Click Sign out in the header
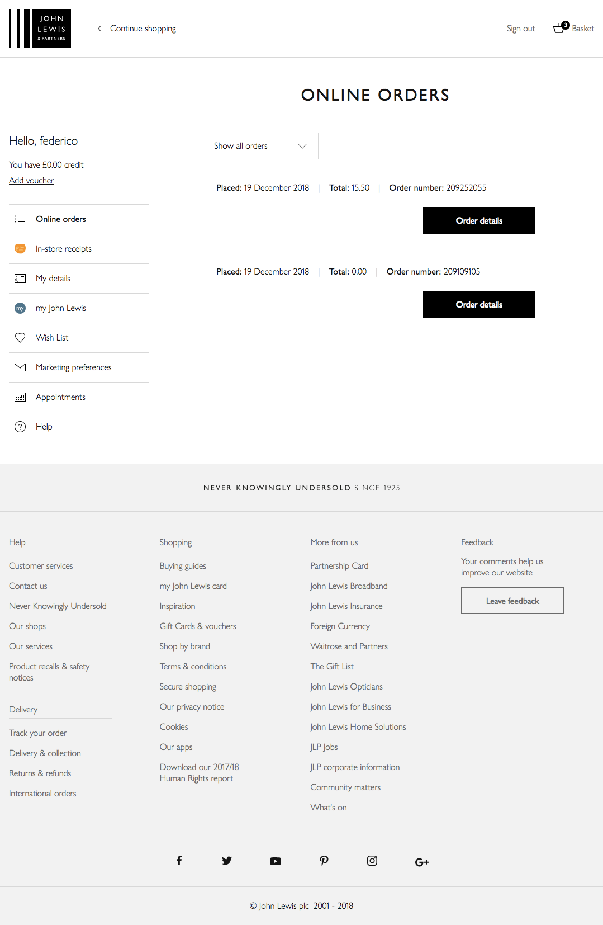Image resolution: width=603 pixels, height=925 pixels. pyautogui.click(x=520, y=28)
